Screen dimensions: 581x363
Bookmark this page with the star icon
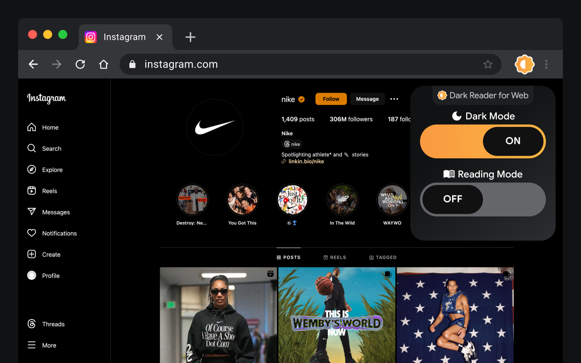[488, 64]
